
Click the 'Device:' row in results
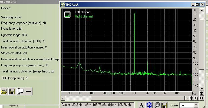point(6,8)
